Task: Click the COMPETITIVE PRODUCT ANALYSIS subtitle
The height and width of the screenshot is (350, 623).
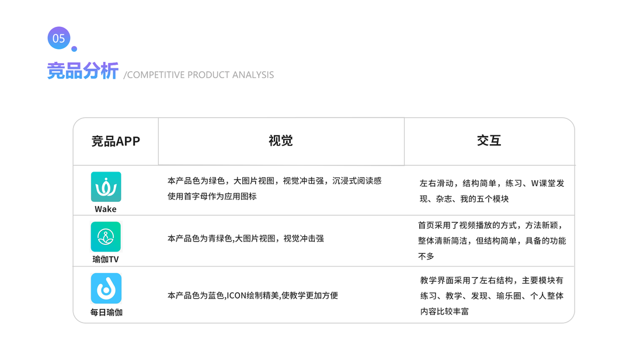Action: (x=199, y=75)
